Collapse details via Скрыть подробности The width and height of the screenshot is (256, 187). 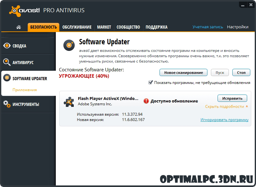(x=227, y=107)
